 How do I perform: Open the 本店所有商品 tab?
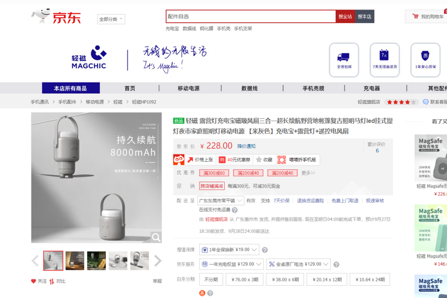coord(71,88)
